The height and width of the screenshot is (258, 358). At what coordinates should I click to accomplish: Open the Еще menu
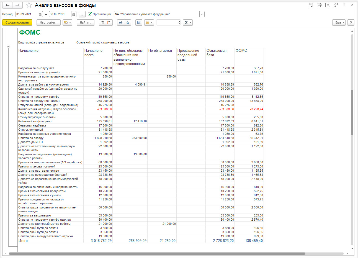(339, 22)
